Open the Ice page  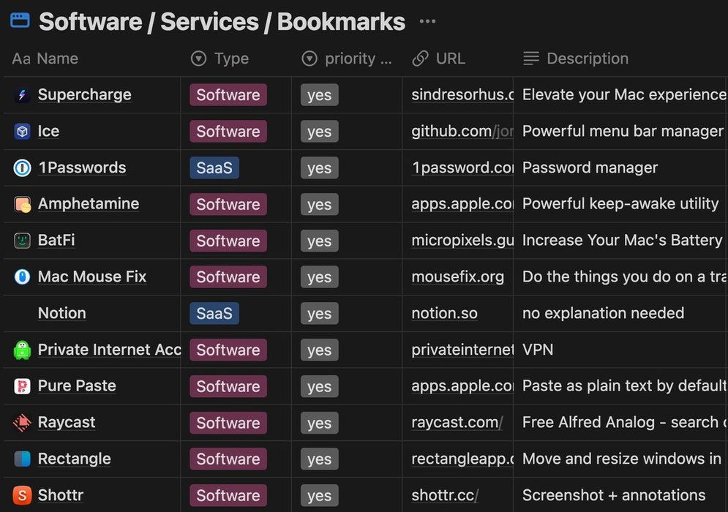48,132
